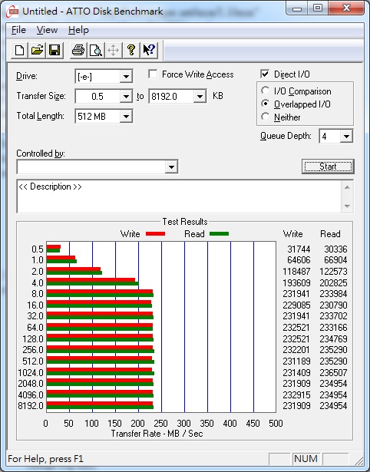
Task: Click the 4.0 row label in chart
Action: (38, 283)
